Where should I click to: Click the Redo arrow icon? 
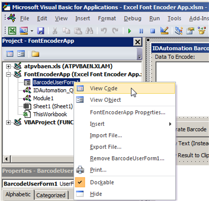pos(115,31)
